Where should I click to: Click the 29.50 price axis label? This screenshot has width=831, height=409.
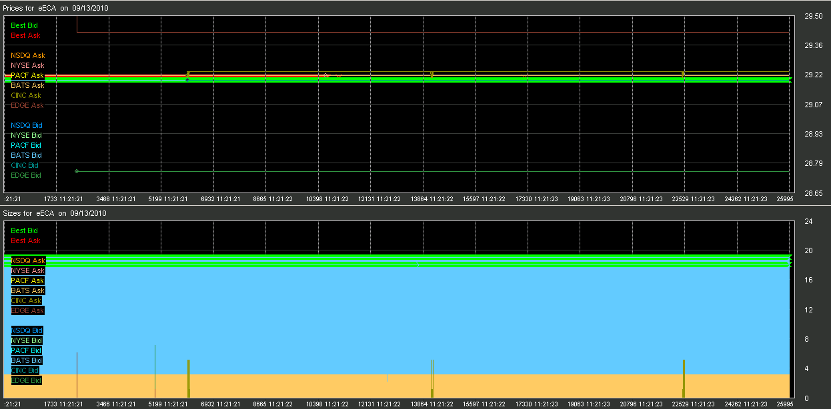click(x=814, y=16)
